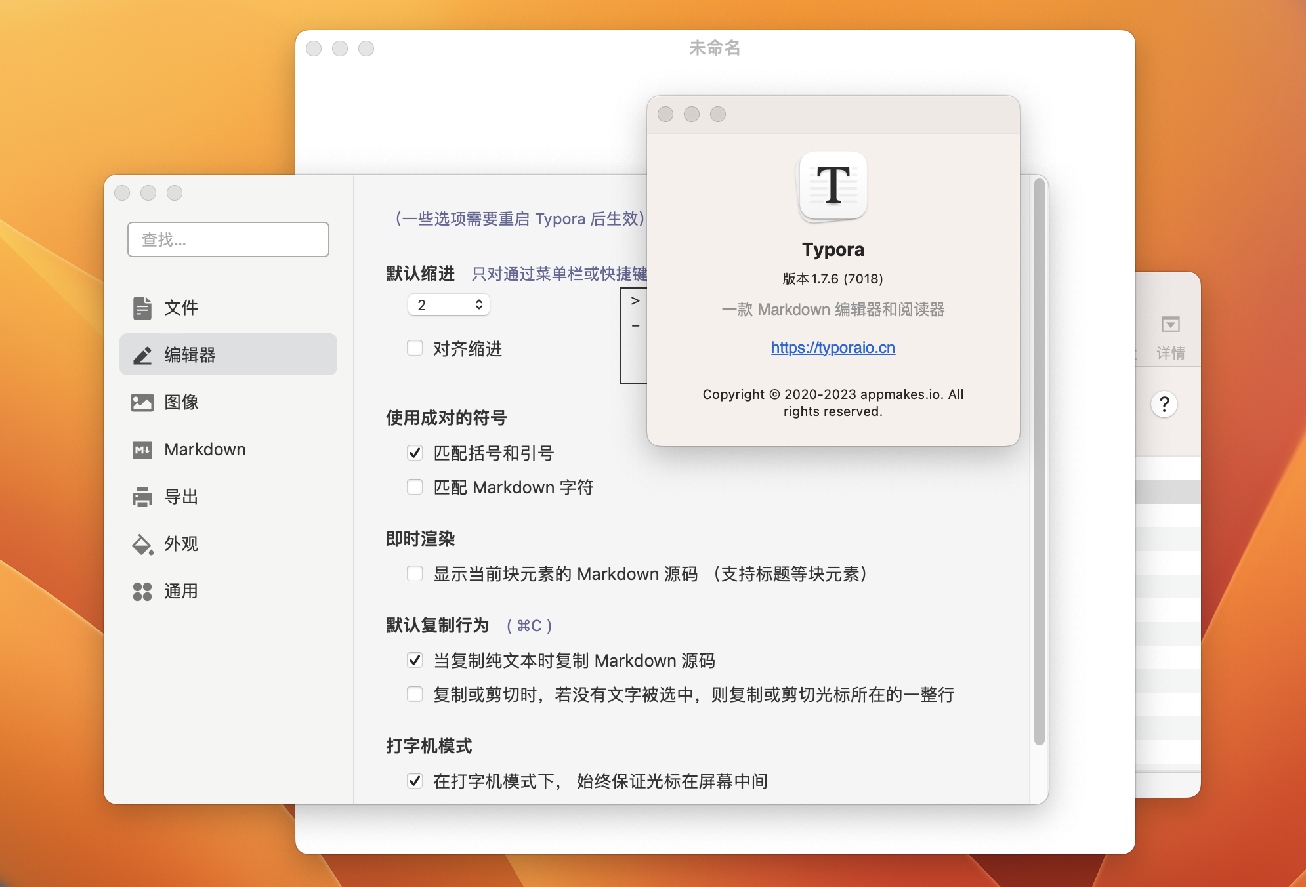Image resolution: width=1306 pixels, height=887 pixels.
Task: Click the paint bucket appearance icon
Action: (x=142, y=544)
